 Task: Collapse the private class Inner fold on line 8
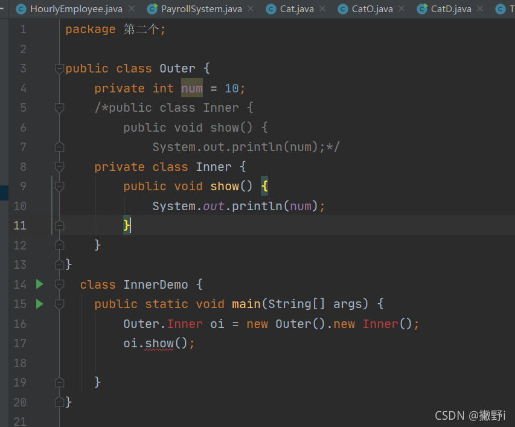point(59,167)
